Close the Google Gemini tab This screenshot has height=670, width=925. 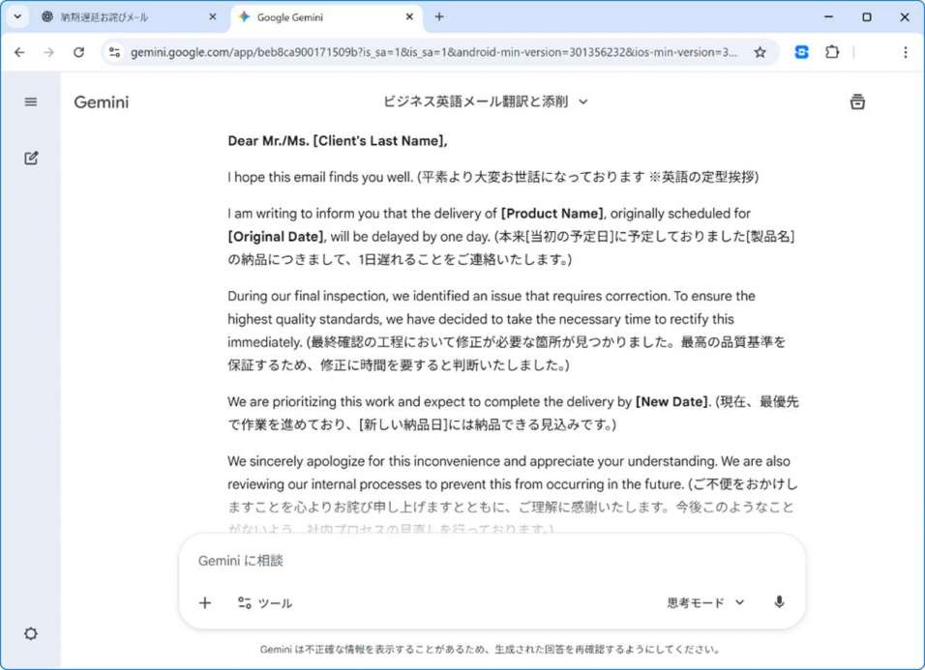[x=409, y=16]
